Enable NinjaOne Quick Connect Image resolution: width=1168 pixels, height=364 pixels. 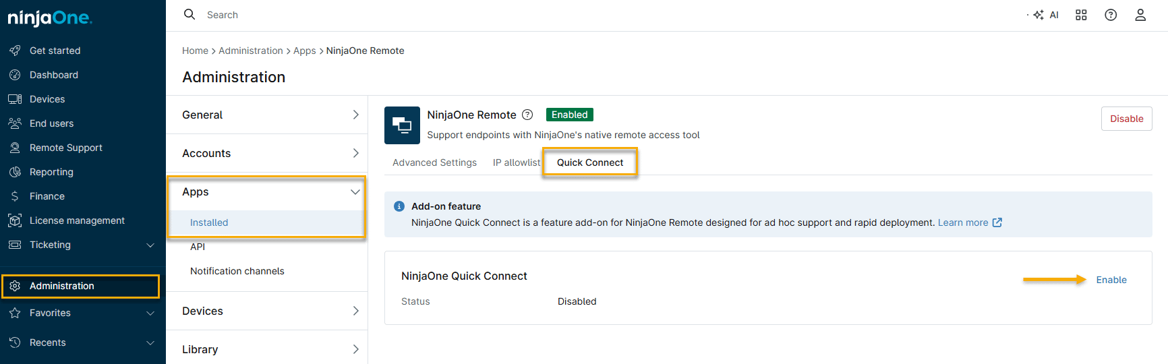coord(1111,280)
